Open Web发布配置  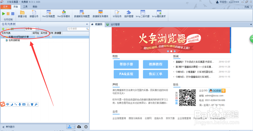point(49,14)
